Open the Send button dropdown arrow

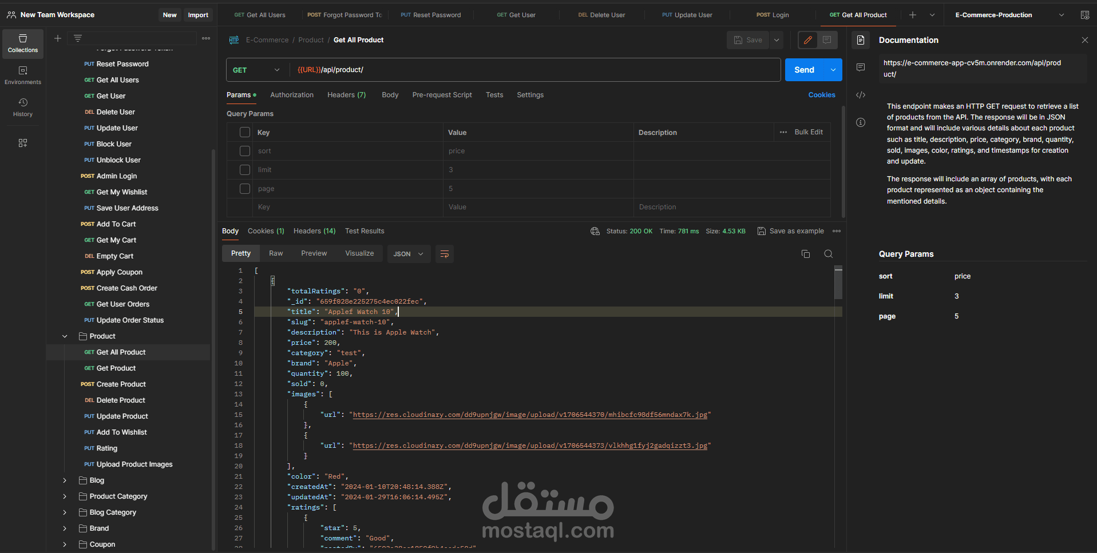[833, 70]
